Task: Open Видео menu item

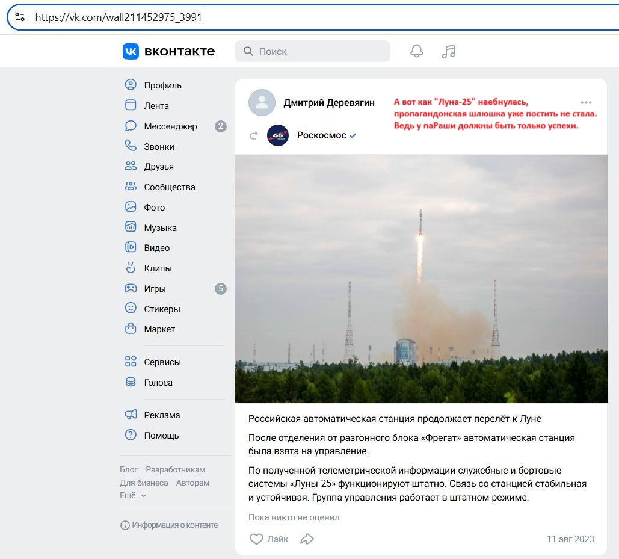Action: click(x=157, y=248)
